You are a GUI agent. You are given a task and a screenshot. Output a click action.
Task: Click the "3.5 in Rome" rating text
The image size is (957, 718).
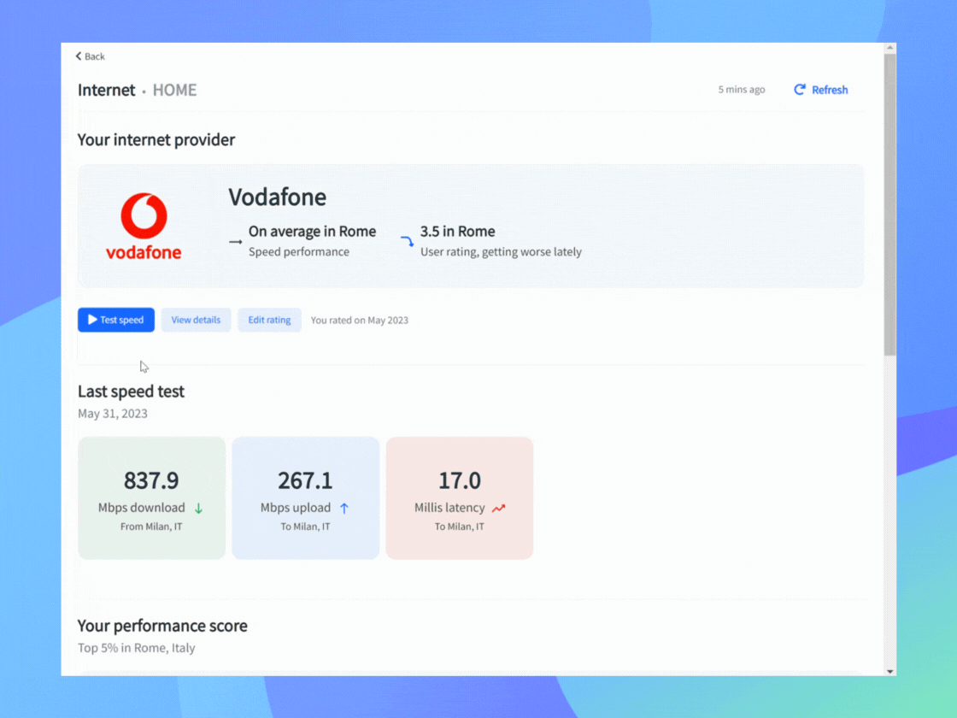pos(457,232)
